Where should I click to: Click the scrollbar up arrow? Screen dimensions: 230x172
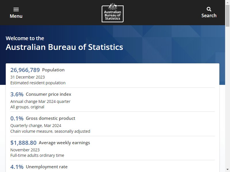227,2
